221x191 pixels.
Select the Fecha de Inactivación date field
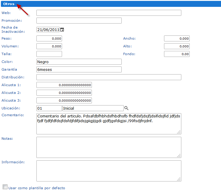pos(48,29)
